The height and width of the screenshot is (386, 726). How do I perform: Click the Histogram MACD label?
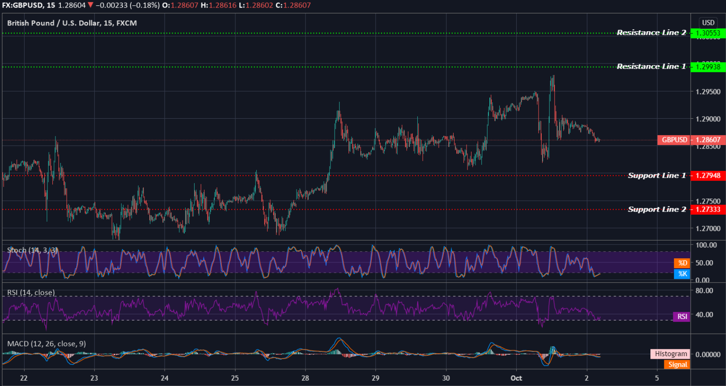pyautogui.click(x=670, y=354)
